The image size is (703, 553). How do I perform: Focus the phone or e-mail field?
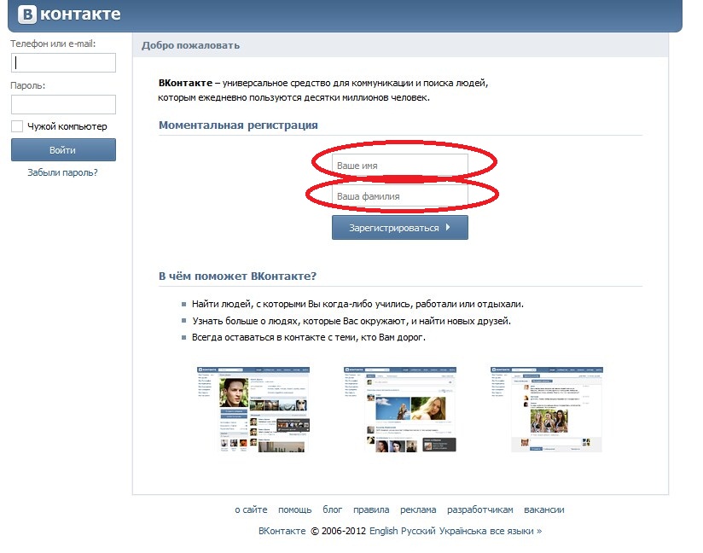click(63, 63)
